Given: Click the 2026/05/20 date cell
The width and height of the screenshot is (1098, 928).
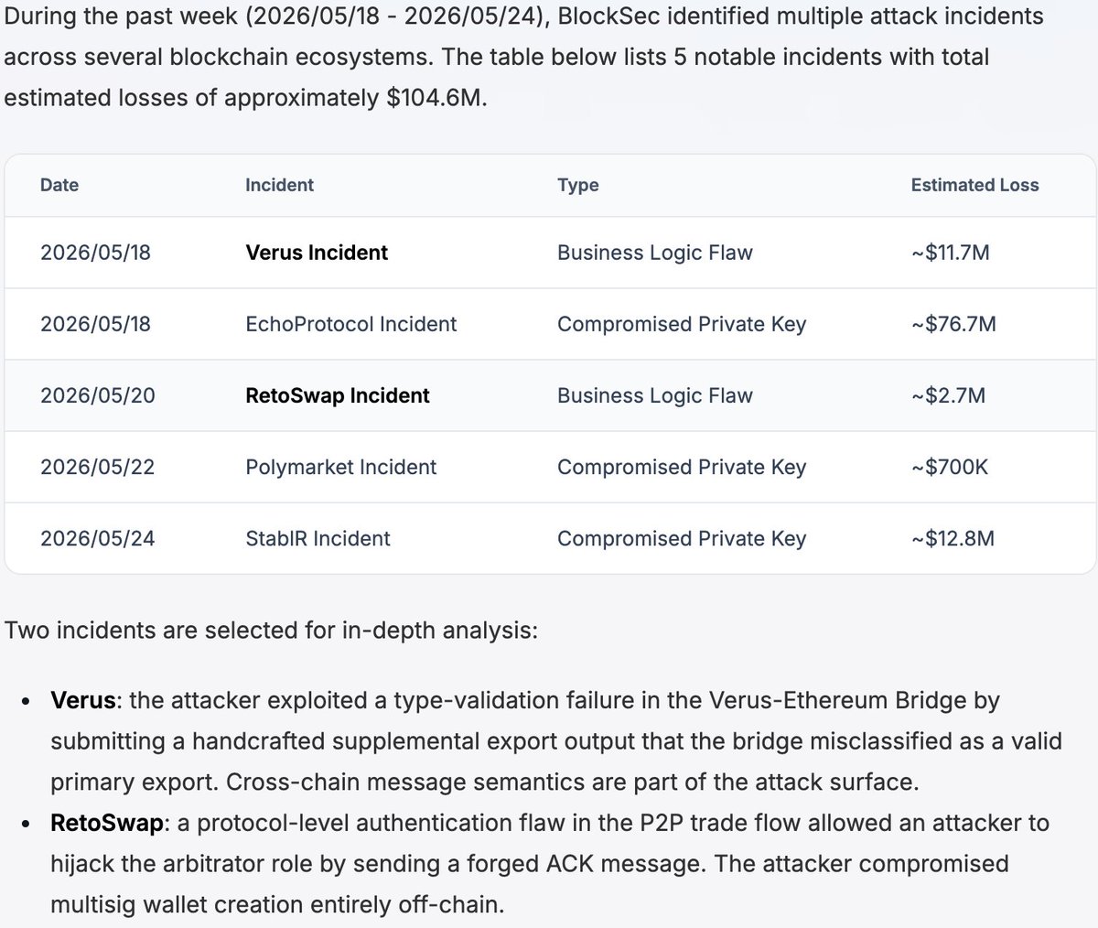Looking at the screenshot, I should 98,395.
